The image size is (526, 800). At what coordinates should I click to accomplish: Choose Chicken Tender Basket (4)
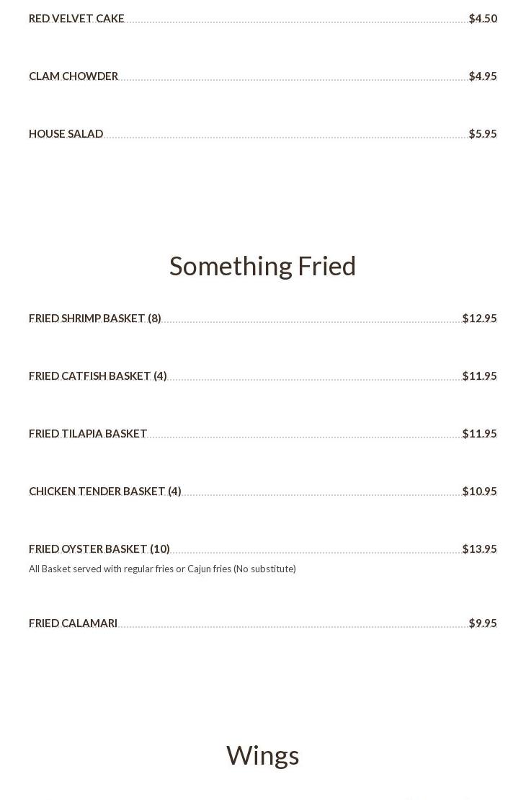(105, 492)
